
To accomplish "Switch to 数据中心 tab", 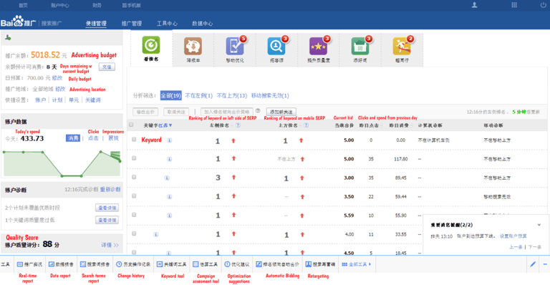I will 203,24.
